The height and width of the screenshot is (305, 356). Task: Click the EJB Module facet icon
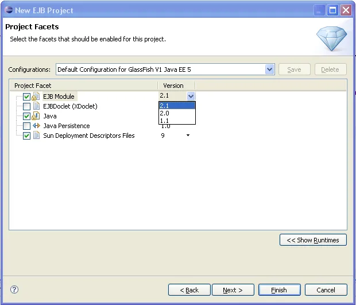pos(36,96)
